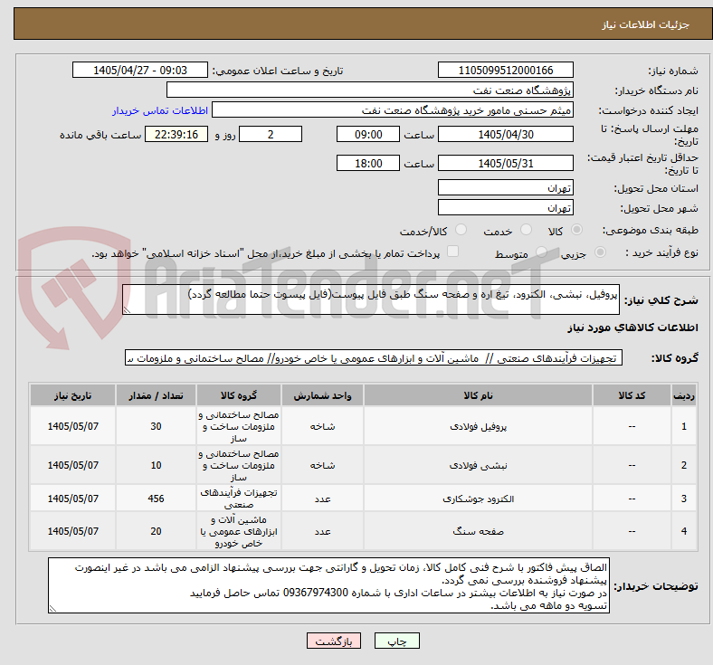Click the واحد شمارش column header
Image resolution: width=713 pixels, height=665 pixels.
click(x=322, y=395)
